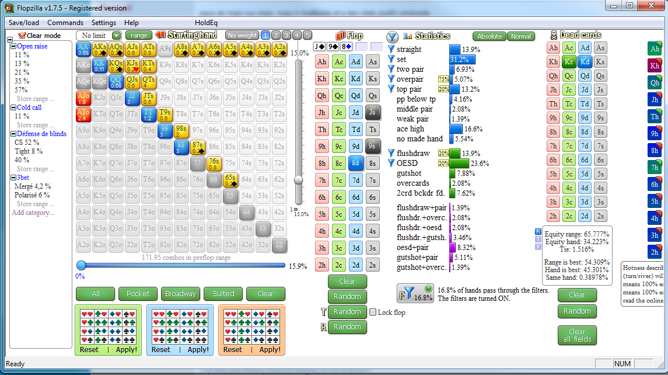Pick the Ah card in Flop selector
This screenshot has height=375, width=668.
[x=321, y=61]
